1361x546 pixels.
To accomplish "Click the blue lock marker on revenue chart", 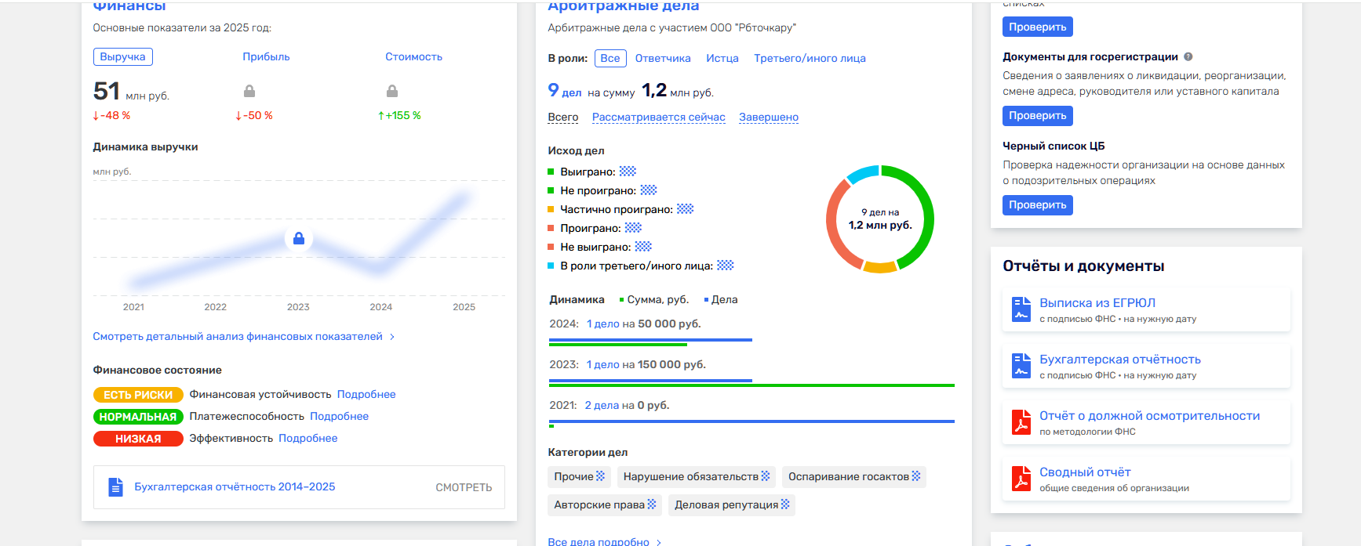I will tap(299, 238).
